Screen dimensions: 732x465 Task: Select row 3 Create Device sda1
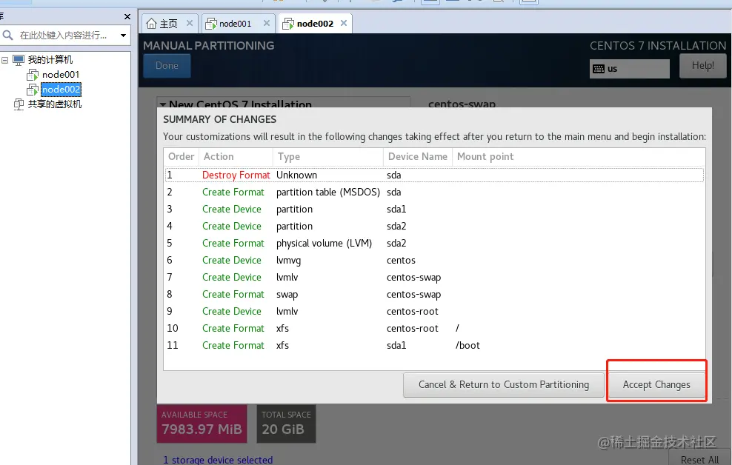pos(434,209)
